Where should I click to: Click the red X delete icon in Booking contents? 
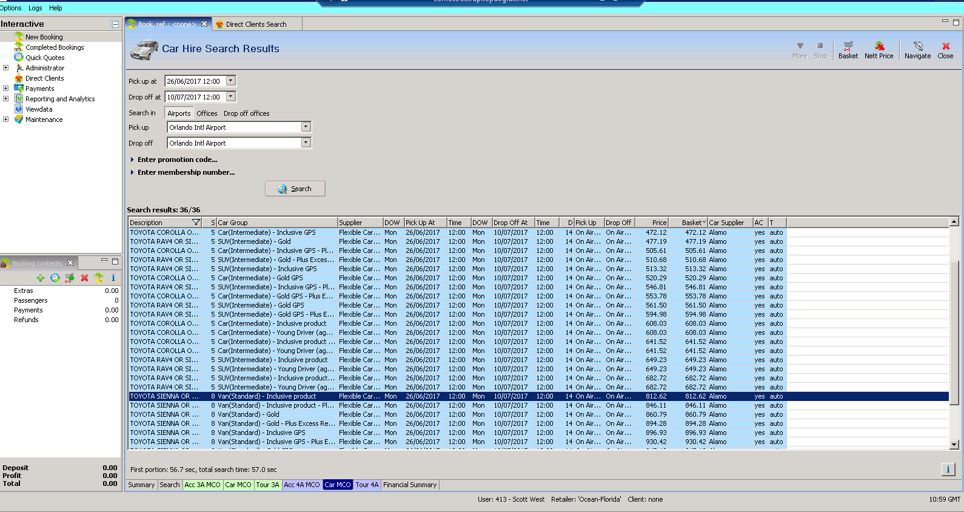[x=84, y=278]
